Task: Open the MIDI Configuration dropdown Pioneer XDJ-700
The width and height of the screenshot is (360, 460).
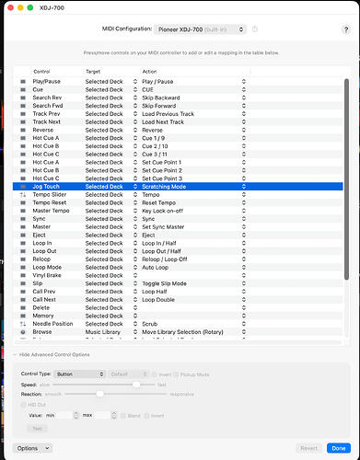Action: pos(200,29)
